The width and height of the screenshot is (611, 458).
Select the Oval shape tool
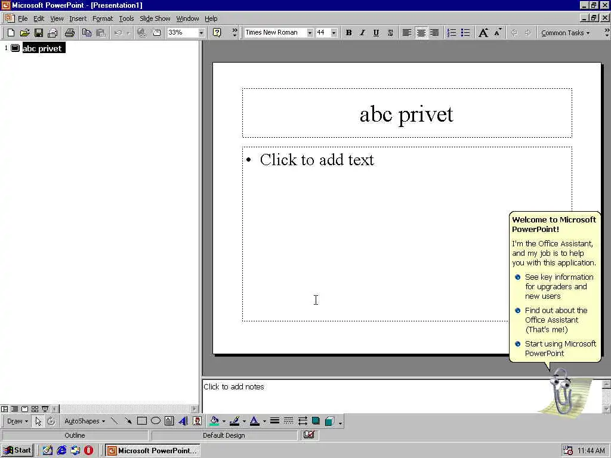(156, 421)
